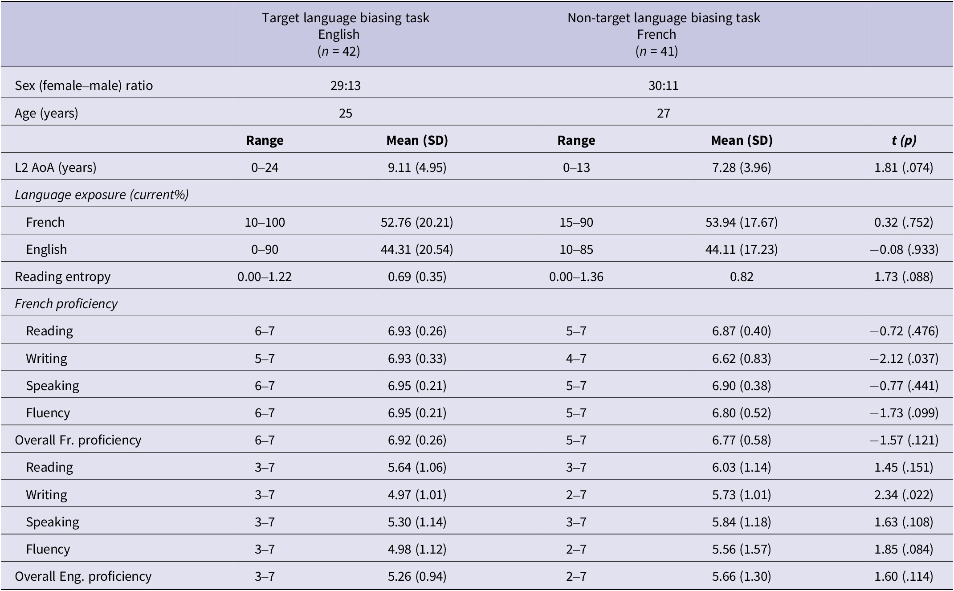
Task: Select the 'Reading entropy' row label
Action: 62,277
